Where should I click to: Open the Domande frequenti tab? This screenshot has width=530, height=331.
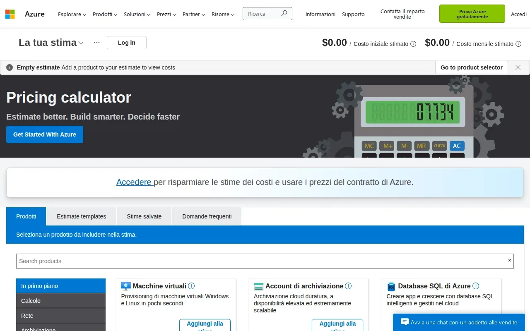pyautogui.click(x=207, y=216)
